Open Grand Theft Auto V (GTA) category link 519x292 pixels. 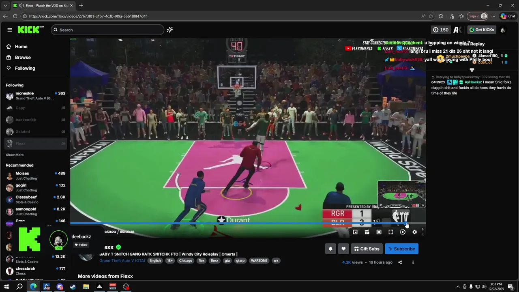click(x=122, y=261)
